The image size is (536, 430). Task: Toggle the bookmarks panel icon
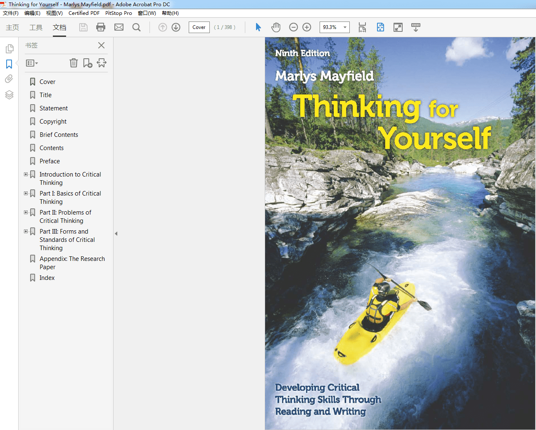pyautogui.click(x=9, y=64)
